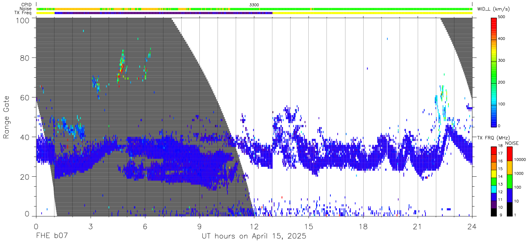
Task: Click the 500 label on width colorbar
Action: (x=502, y=17)
